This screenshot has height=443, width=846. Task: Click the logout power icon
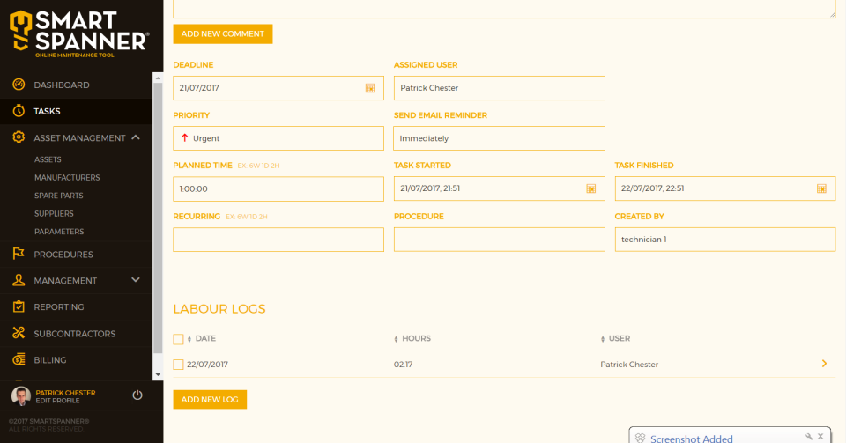coord(137,395)
